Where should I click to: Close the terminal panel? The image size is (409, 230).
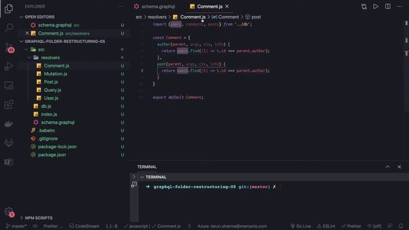(x=399, y=167)
